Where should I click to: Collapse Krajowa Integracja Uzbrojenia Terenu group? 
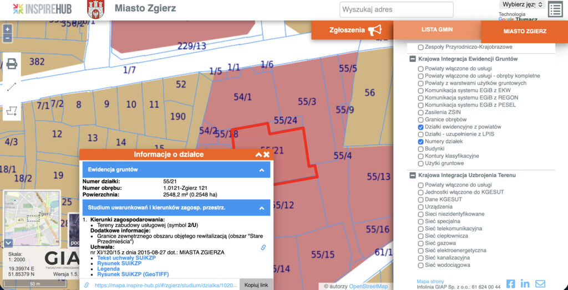[x=413, y=175]
